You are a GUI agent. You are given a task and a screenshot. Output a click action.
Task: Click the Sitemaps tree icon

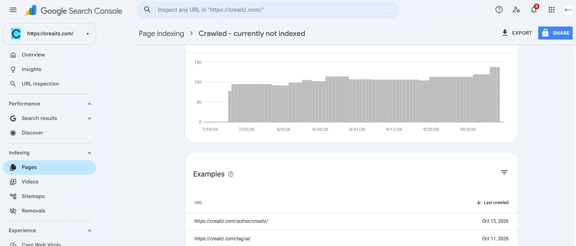pos(13,196)
